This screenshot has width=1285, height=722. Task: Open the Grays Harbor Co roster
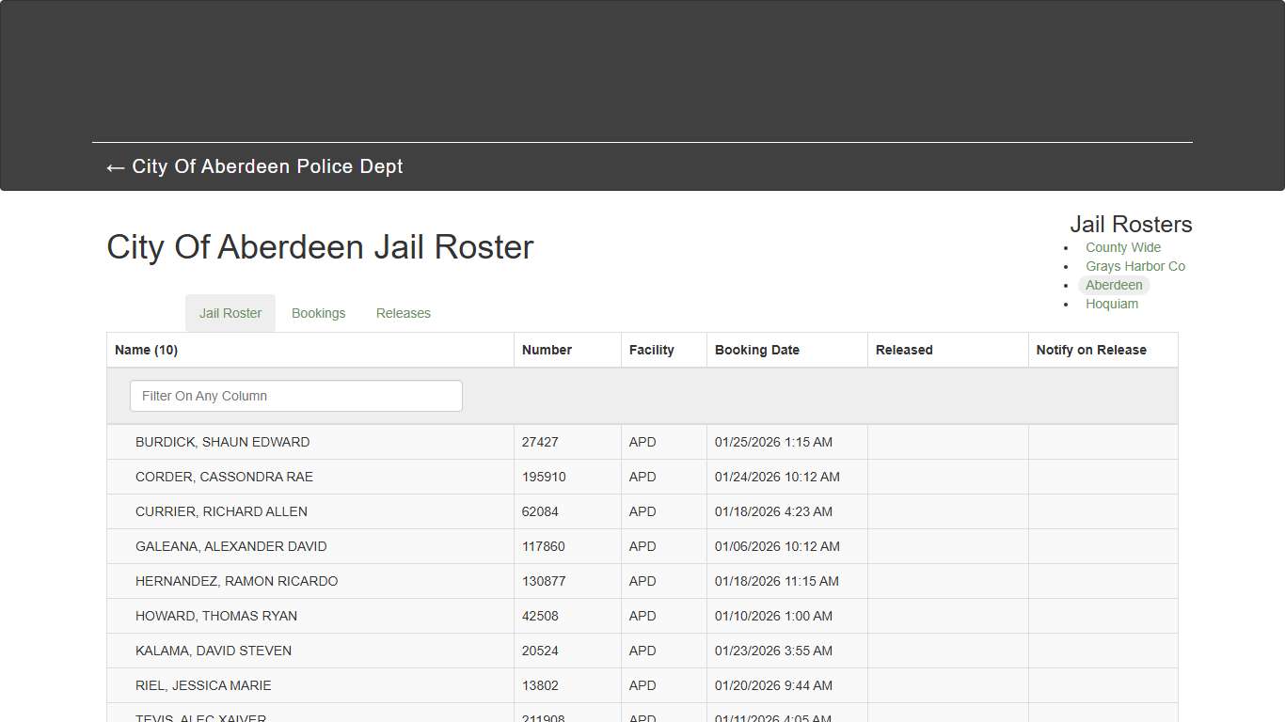point(1135,266)
